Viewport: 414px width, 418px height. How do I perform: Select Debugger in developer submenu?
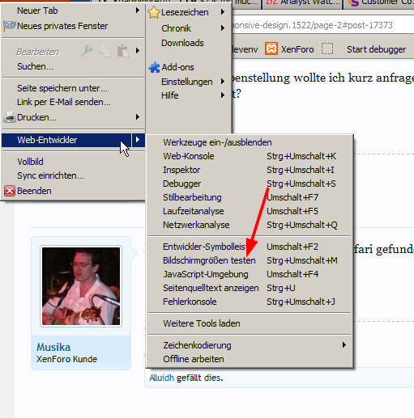coord(250,184)
